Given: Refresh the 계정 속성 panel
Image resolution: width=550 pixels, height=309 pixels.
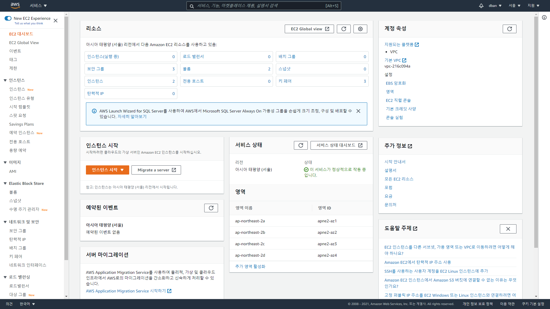Looking at the screenshot, I should click(509, 29).
